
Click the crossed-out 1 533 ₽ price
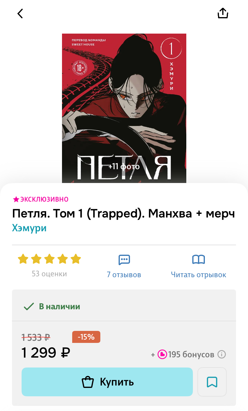[x=36, y=337]
